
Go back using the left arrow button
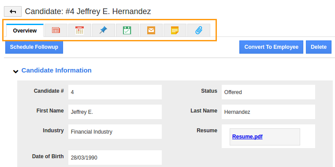point(13,11)
